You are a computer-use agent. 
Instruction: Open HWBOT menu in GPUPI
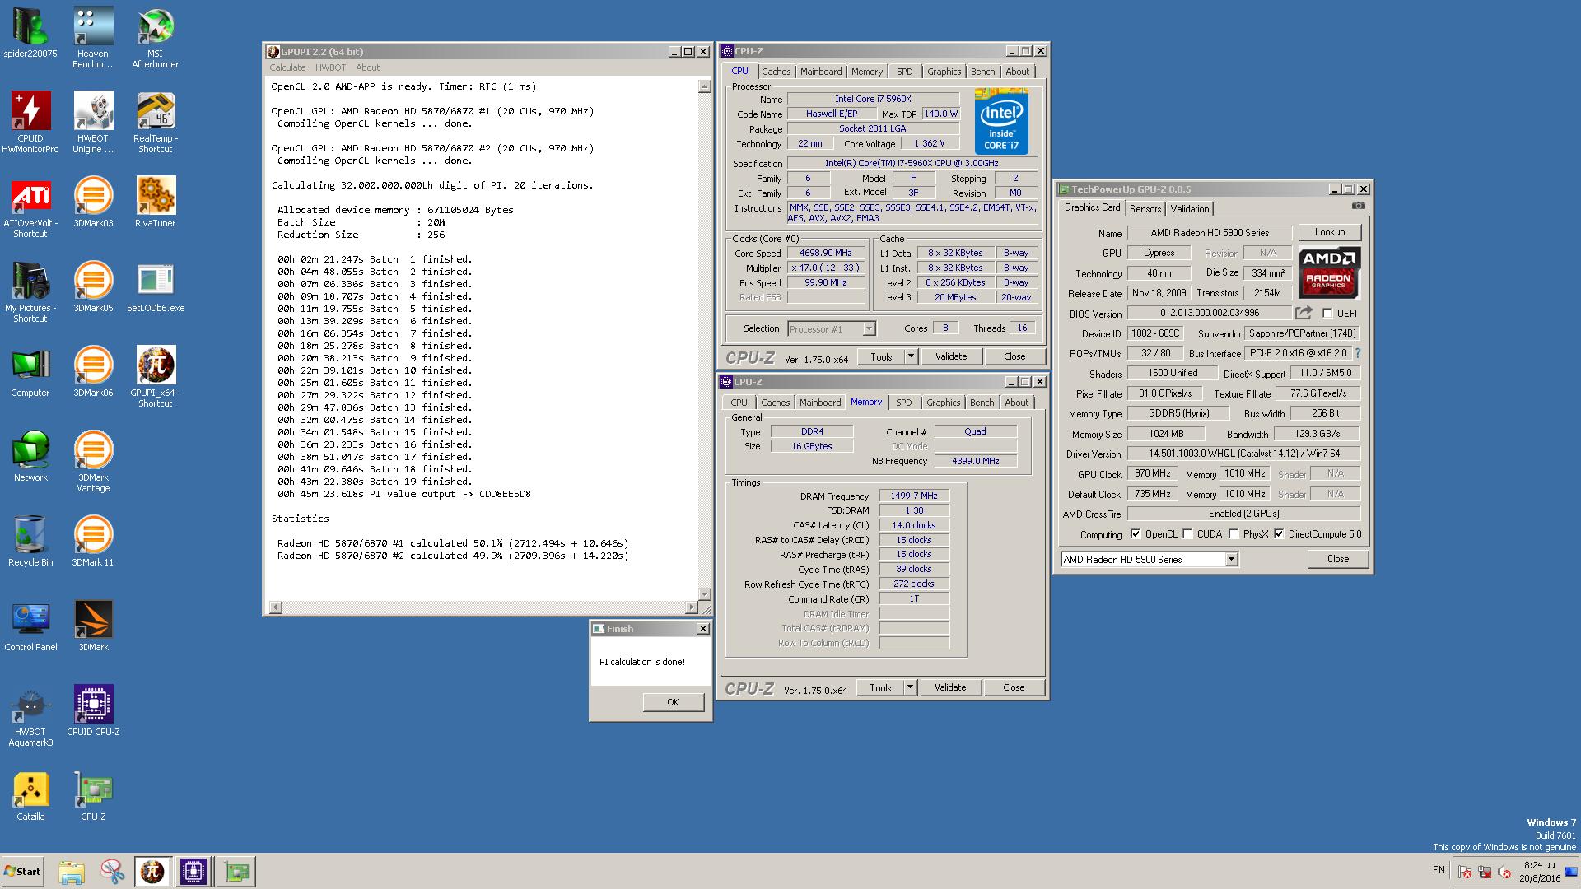(330, 67)
